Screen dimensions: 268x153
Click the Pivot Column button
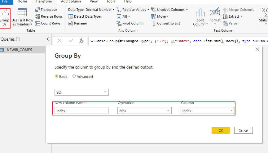(130, 23)
